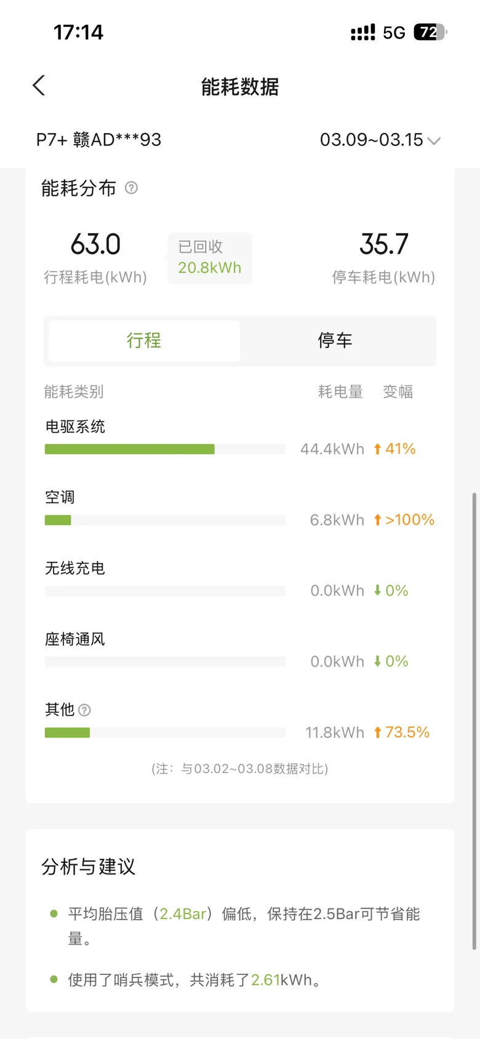Switch to the 停车 tab

pyautogui.click(x=335, y=340)
